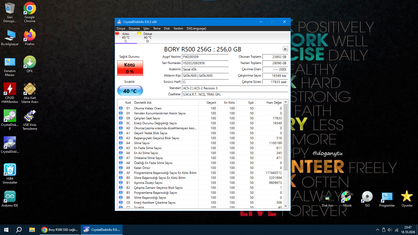Screen dimensions: 418x235
Task: Launch the CrystalDiskMark 9 desktop icon
Action: click(10, 120)
